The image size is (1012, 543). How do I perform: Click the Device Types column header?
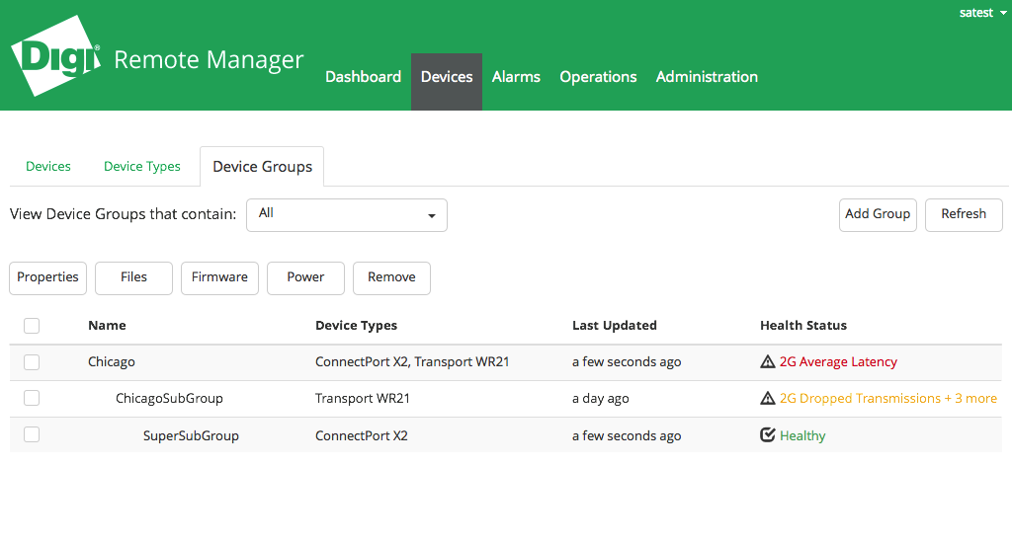pos(356,326)
